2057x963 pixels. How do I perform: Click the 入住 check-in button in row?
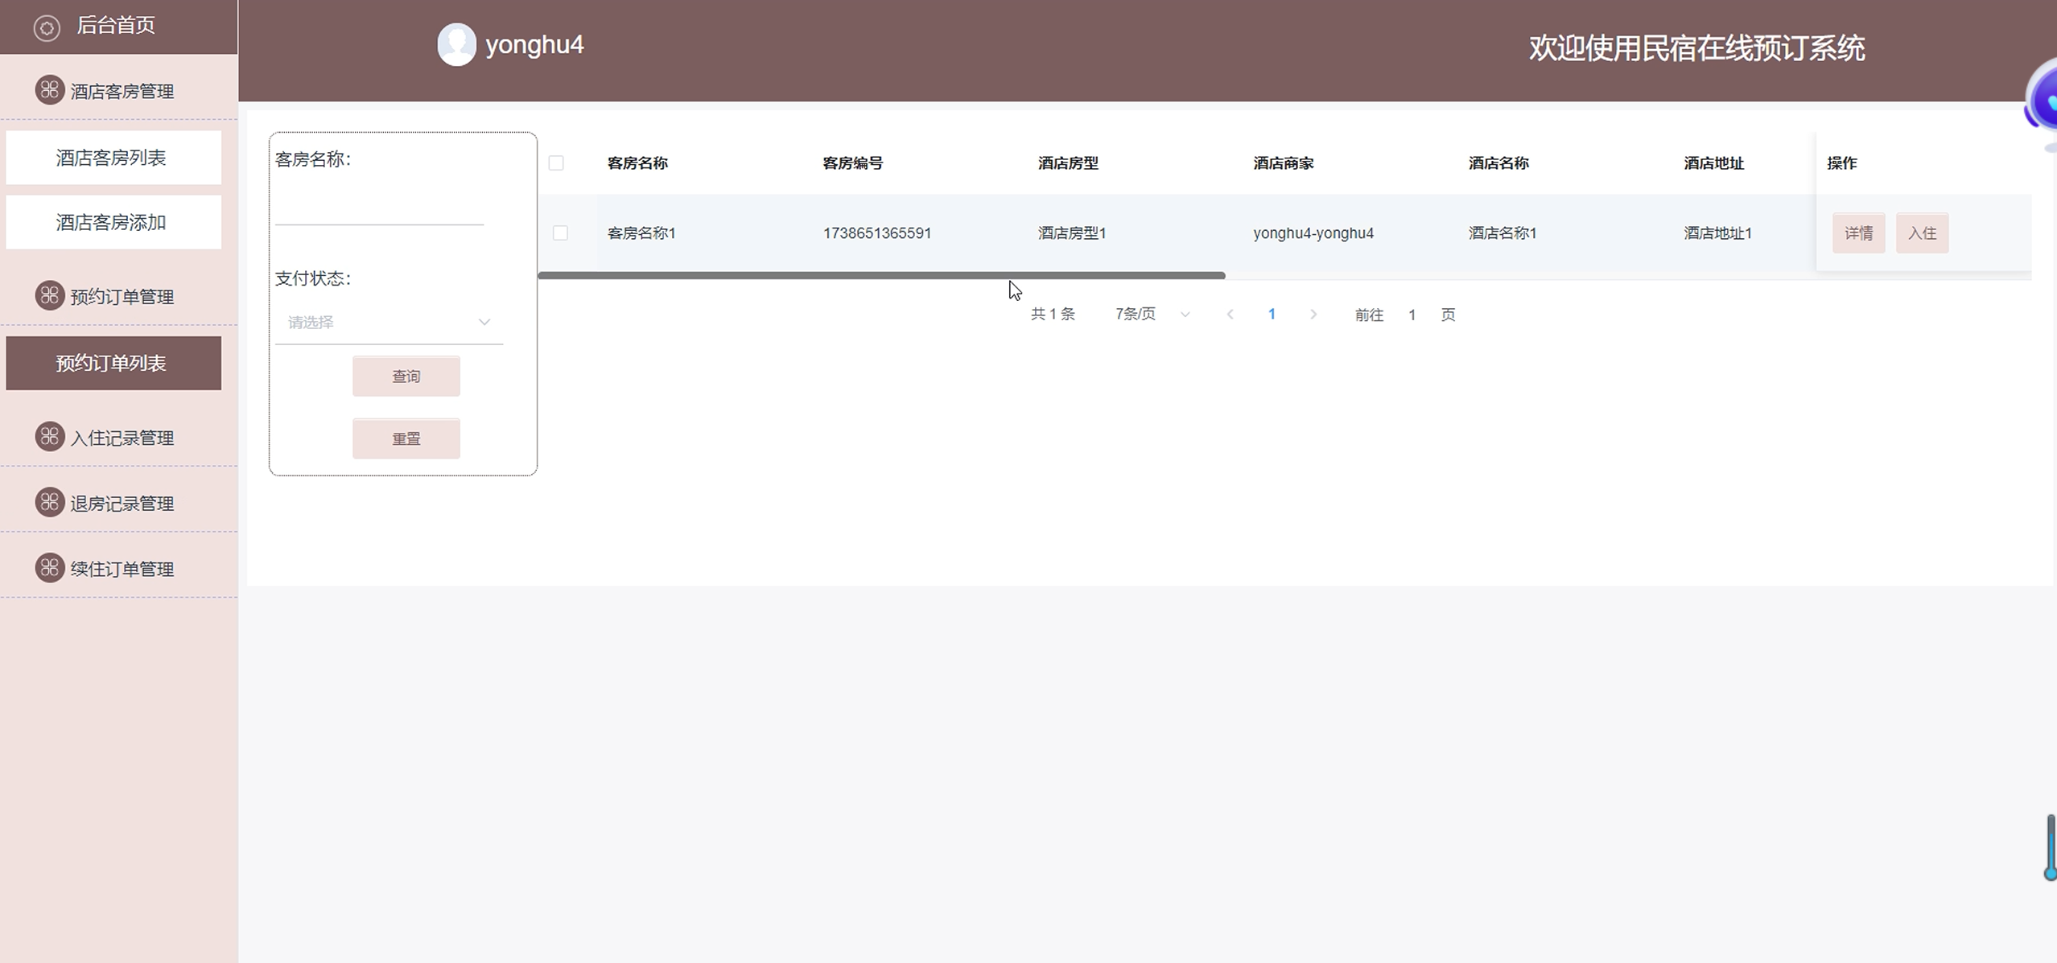pyautogui.click(x=1922, y=233)
